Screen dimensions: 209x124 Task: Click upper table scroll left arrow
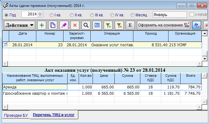[5, 64]
